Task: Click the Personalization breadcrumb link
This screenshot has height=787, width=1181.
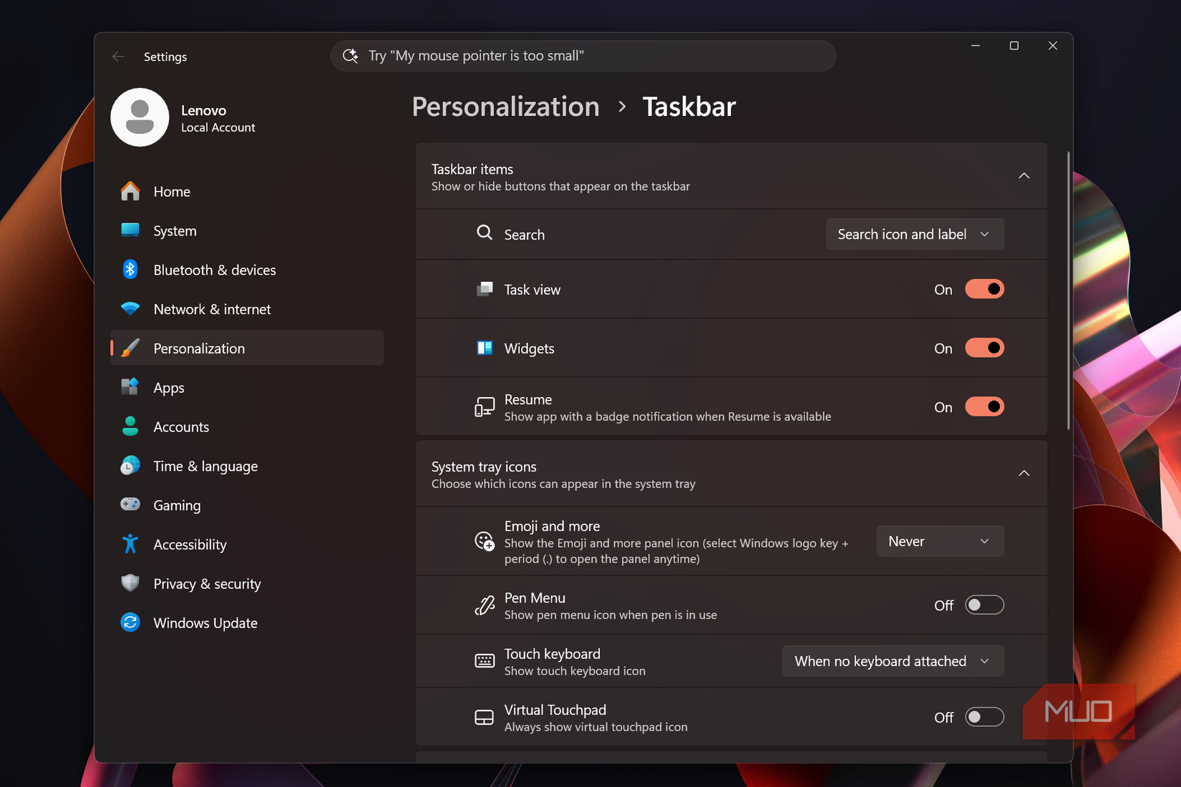Action: coord(506,107)
